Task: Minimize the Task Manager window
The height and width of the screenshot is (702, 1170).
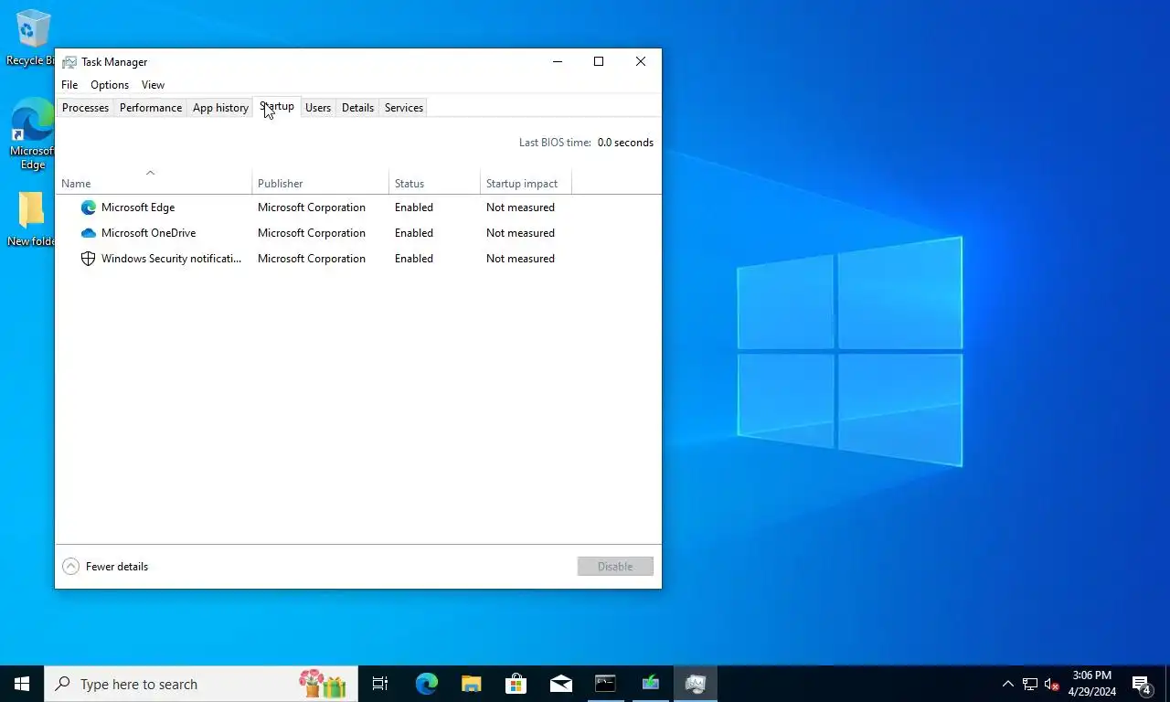Action: tap(558, 62)
